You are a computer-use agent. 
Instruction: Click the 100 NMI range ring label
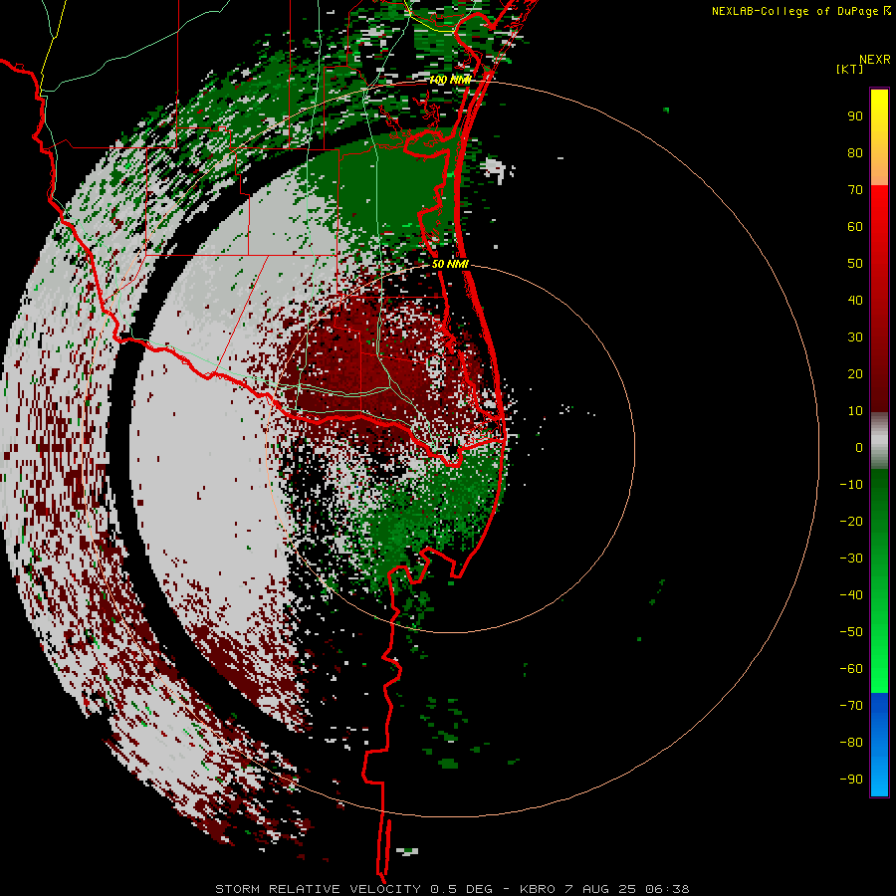[x=450, y=80]
